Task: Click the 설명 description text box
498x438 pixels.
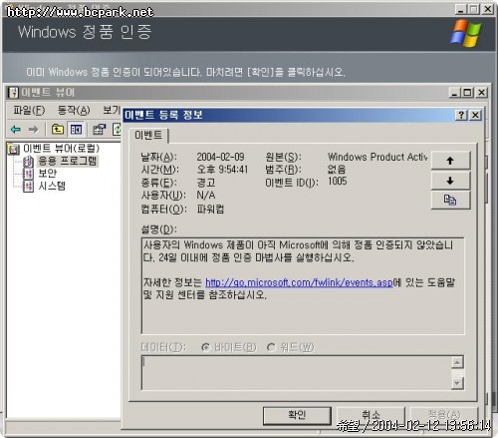Action: pos(303,286)
